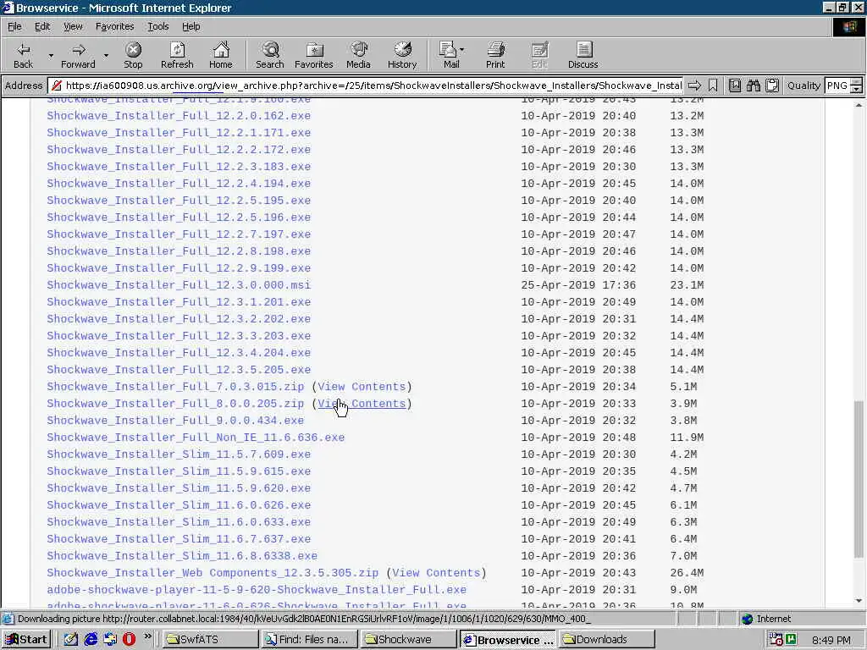The height and width of the screenshot is (650, 867).
Task: Click the bookmarks book icon next to binoculars
Action: (735, 85)
